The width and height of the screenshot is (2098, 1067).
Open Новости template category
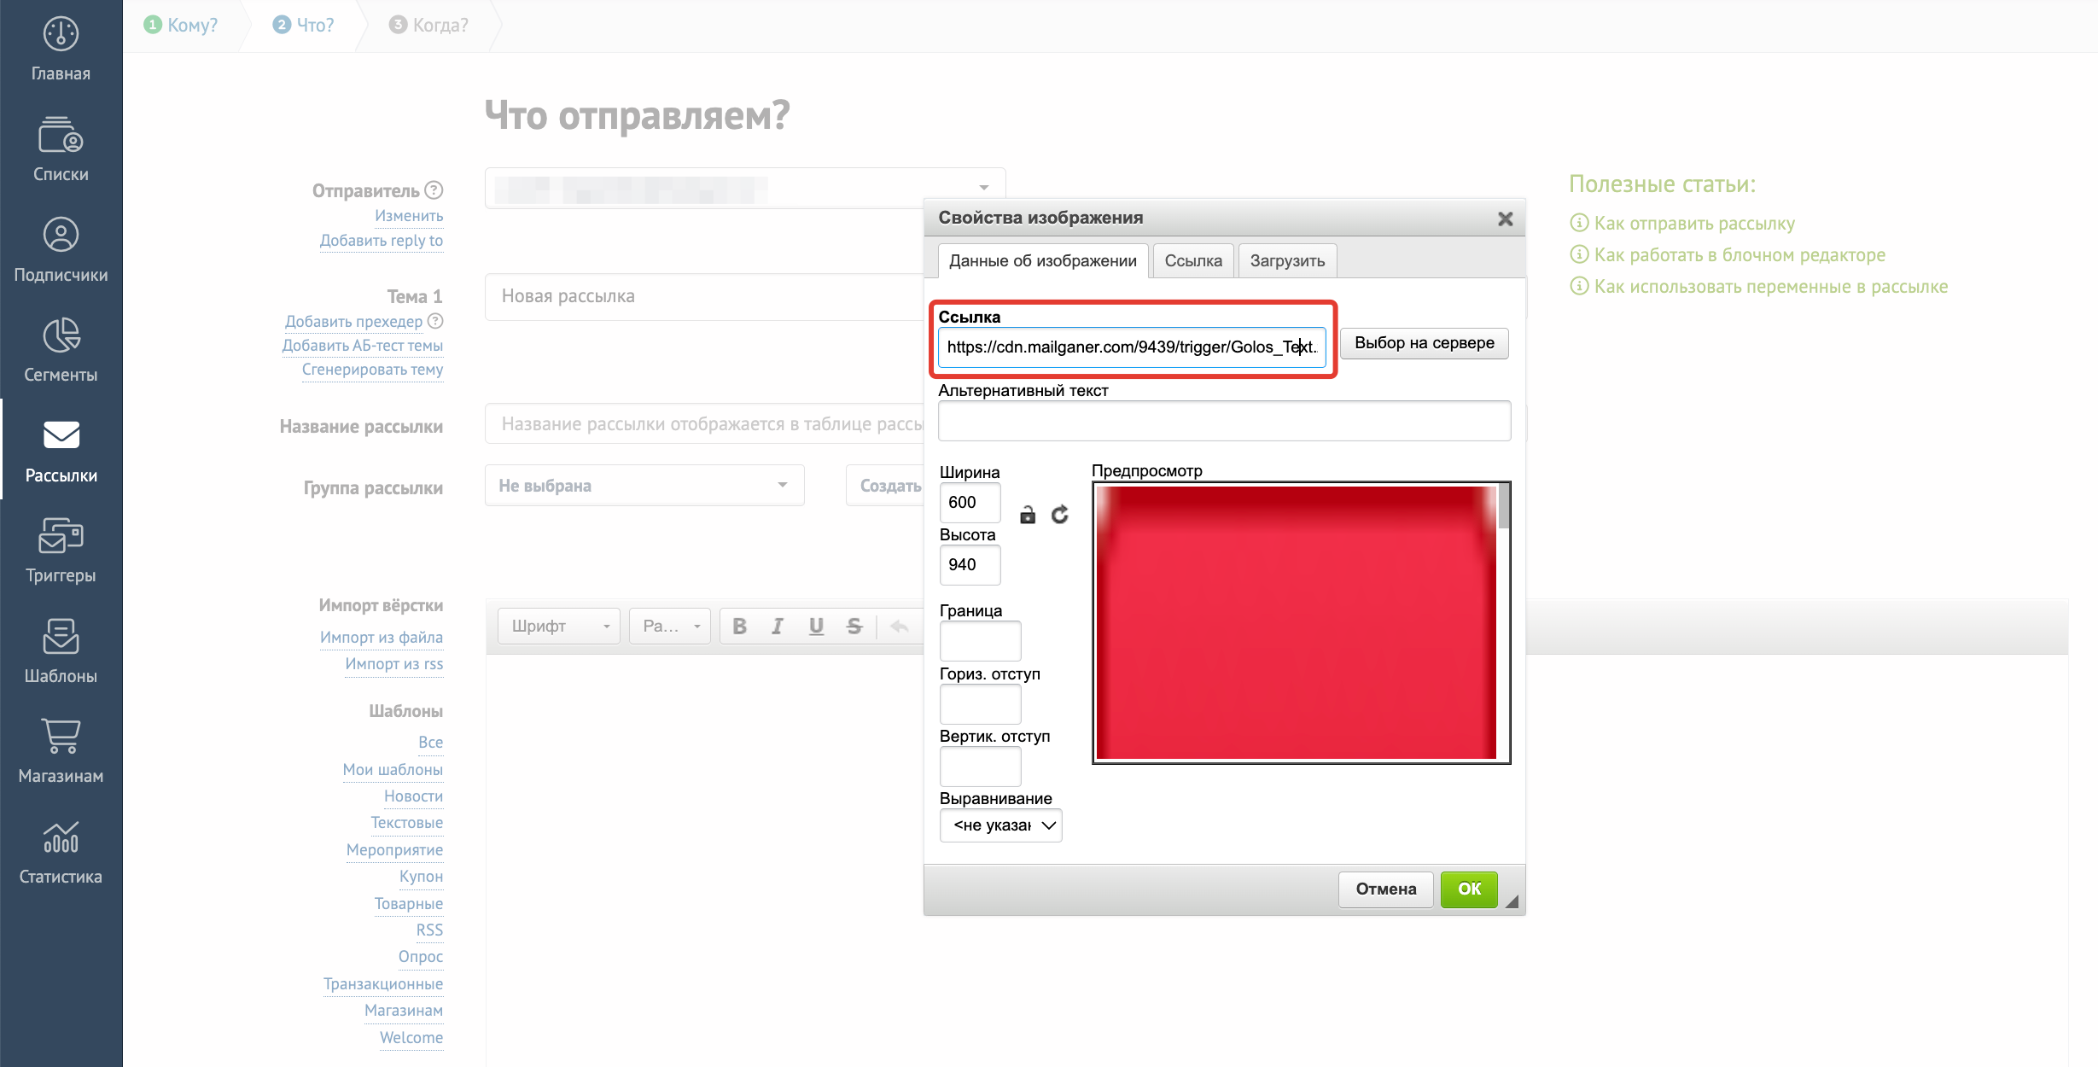(413, 796)
